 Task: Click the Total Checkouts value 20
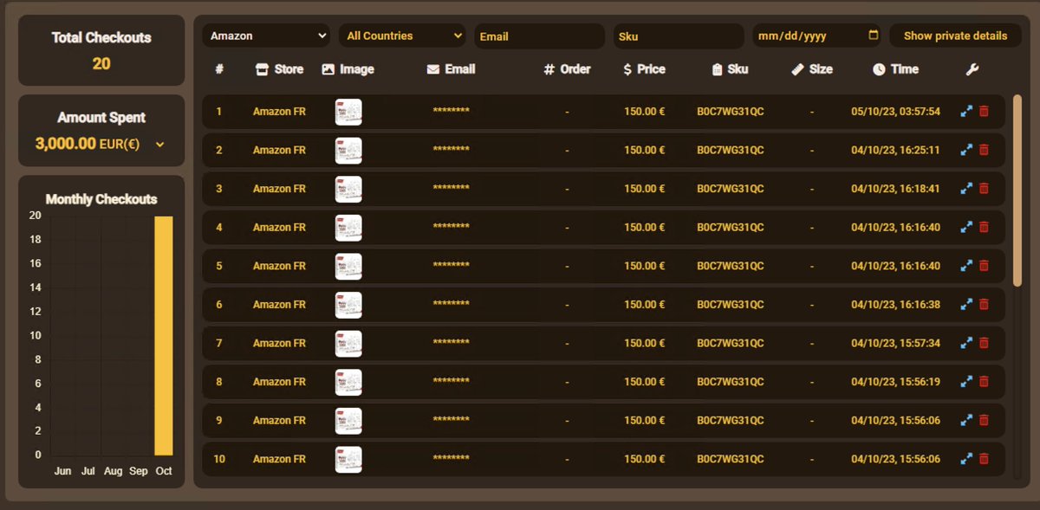click(x=101, y=63)
